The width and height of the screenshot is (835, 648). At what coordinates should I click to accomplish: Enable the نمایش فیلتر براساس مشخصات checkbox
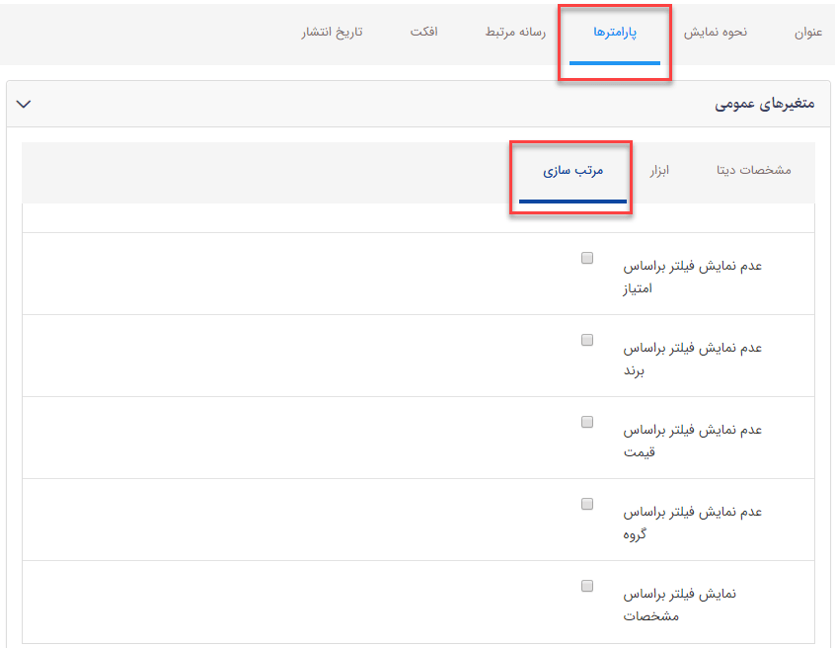coord(587,586)
